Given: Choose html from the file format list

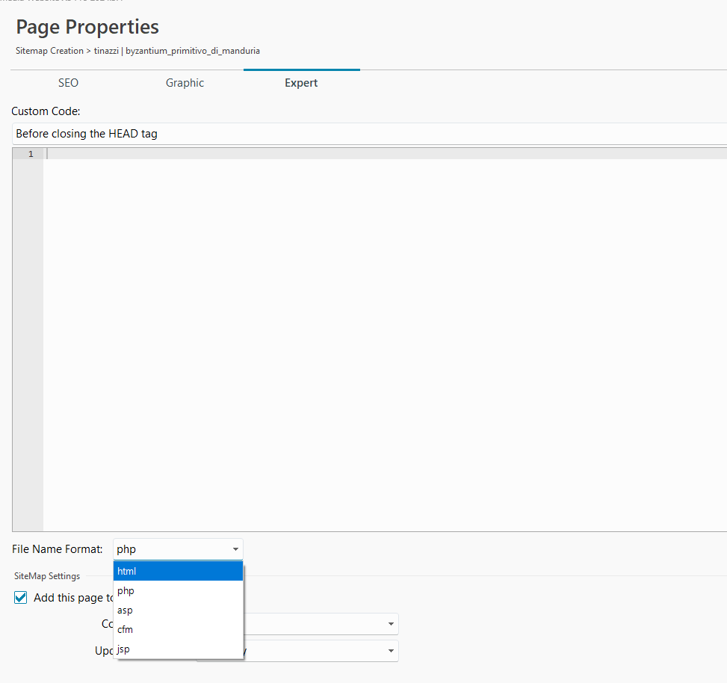Looking at the screenshot, I should (178, 572).
